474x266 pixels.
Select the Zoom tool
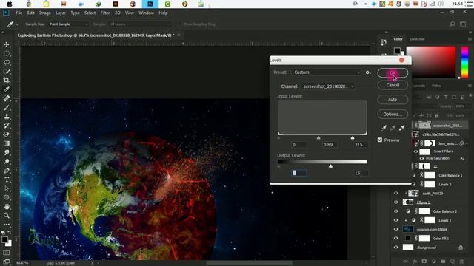(x=7, y=215)
